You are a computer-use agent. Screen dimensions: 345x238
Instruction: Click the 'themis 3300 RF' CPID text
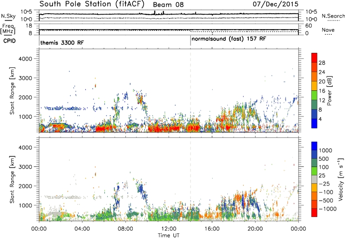point(62,43)
